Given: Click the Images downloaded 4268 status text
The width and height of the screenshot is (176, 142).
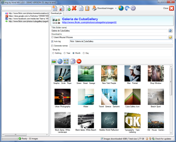Looking at the screenshot, I should (115, 139).
